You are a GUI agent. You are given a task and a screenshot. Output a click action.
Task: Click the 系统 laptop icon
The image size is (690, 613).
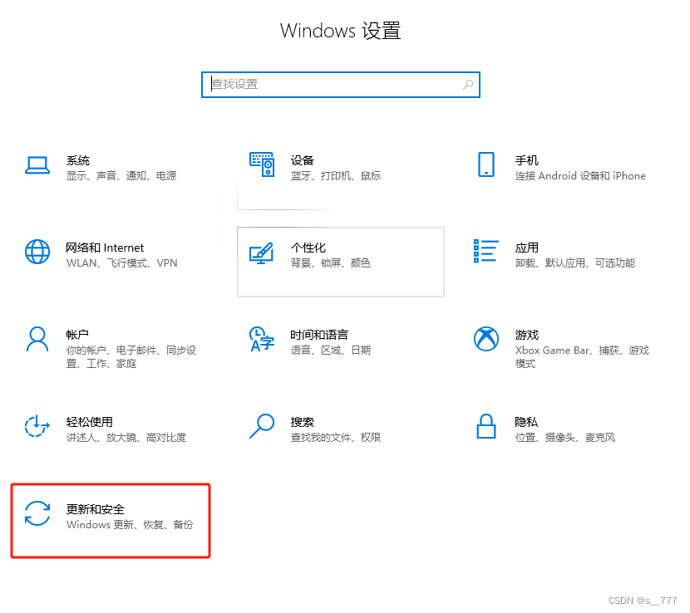pos(37,165)
